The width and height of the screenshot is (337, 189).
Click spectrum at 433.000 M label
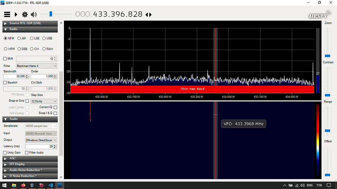(165, 97)
